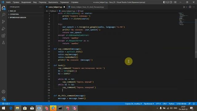Open the Manage gear in activity bar

coord(3,99)
